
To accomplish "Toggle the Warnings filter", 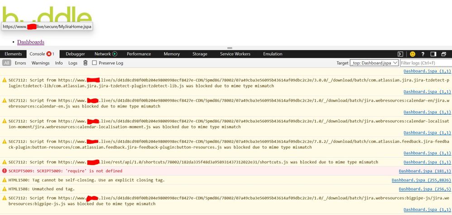I will pyautogui.click(x=40, y=63).
